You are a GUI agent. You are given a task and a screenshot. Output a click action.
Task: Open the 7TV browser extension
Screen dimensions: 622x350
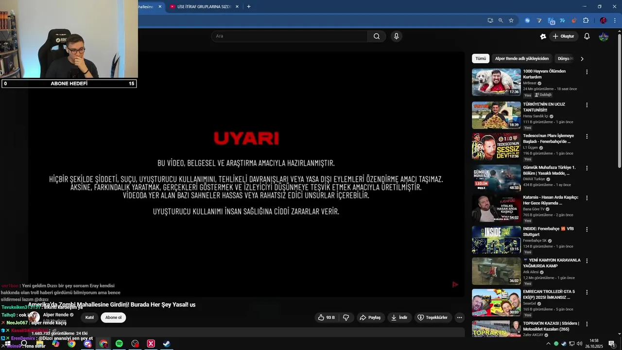563,20
